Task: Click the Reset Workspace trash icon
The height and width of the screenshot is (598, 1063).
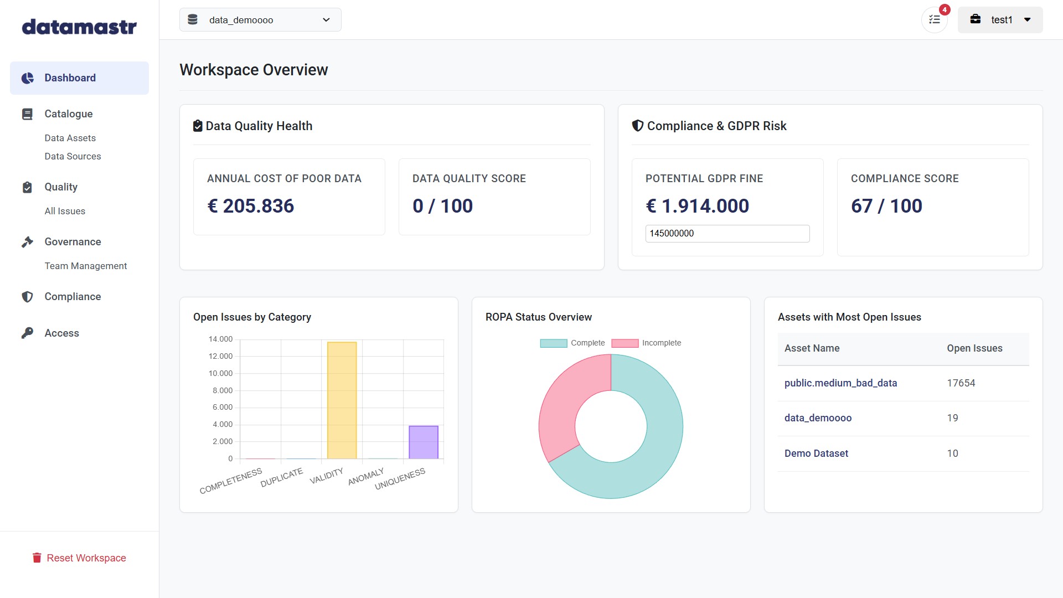Action: pos(37,558)
